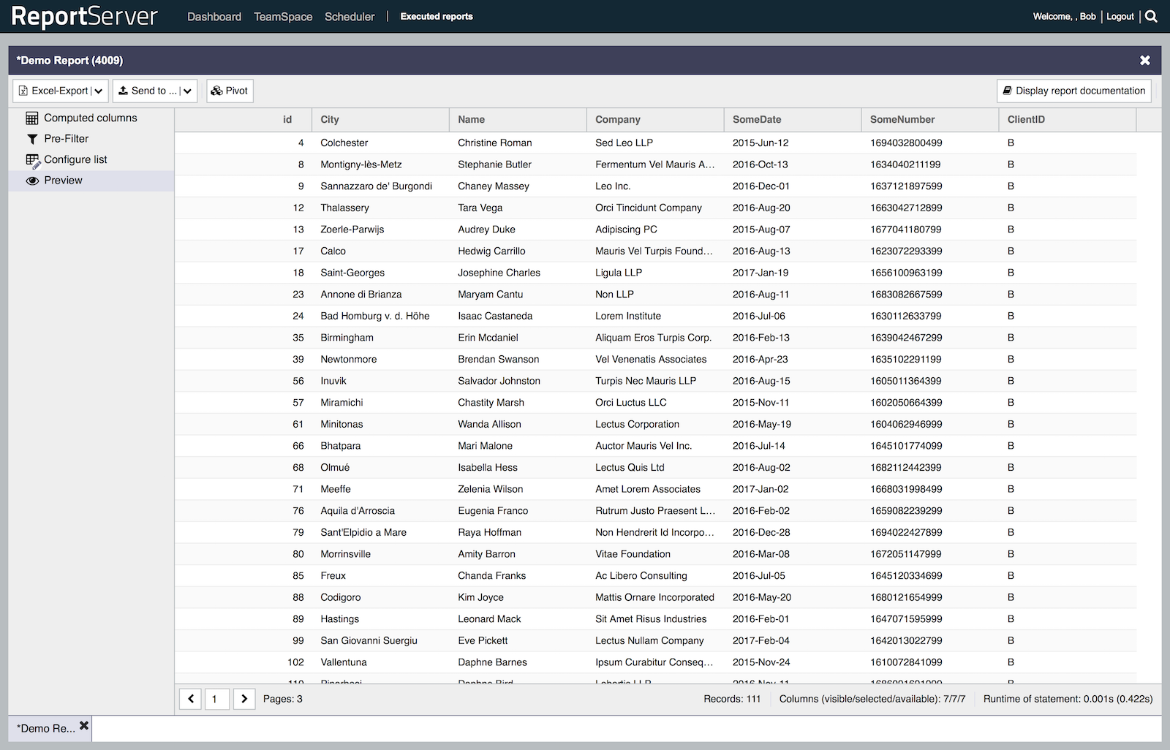Click the city cell Meeffe

pos(336,489)
